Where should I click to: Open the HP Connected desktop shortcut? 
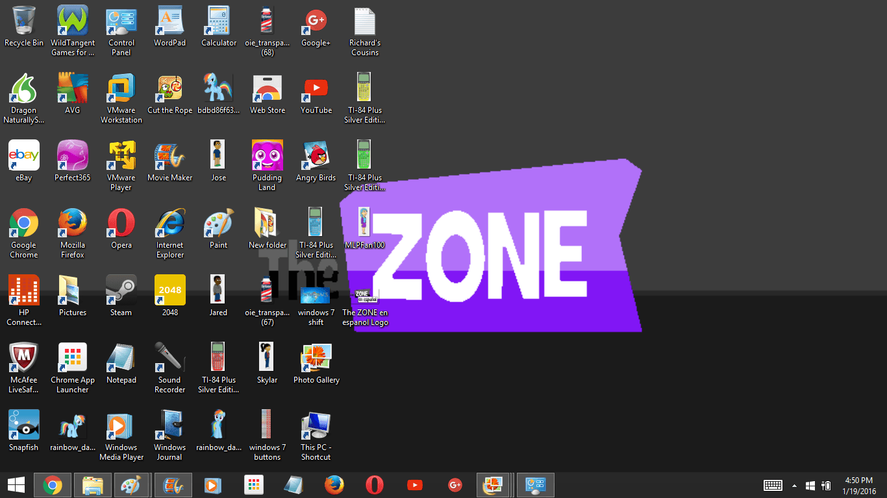click(24, 301)
